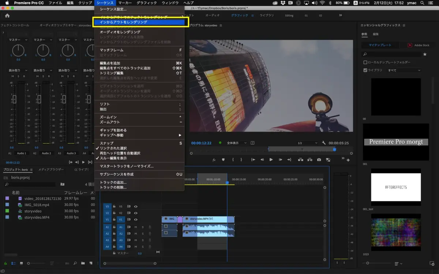The height and width of the screenshot is (274, 439).
Task: Click the Mark In icon below the Program monitor
Action: click(x=233, y=159)
